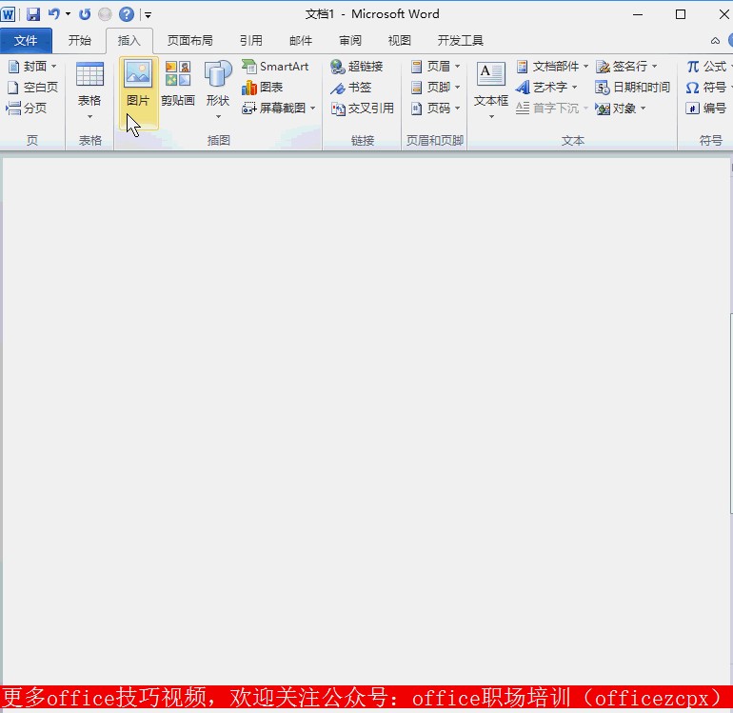This screenshot has height=713, width=733.
Task: Insert a Blank Page (空白页)
Action: pos(32,88)
